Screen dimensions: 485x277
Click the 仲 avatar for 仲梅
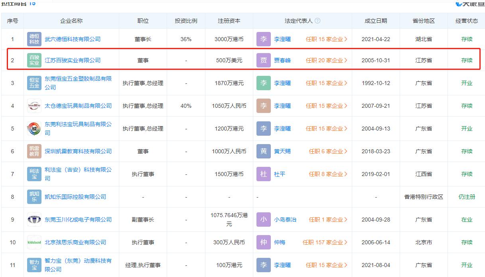[x=263, y=242]
